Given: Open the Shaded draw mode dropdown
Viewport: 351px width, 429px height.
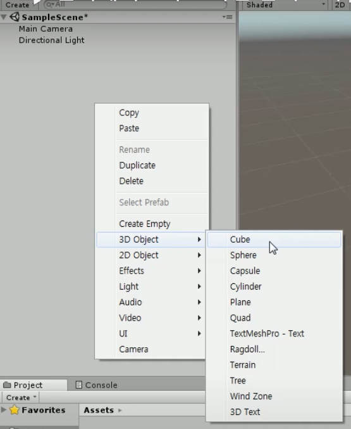Looking at the screenshot, I should (285, 4).
